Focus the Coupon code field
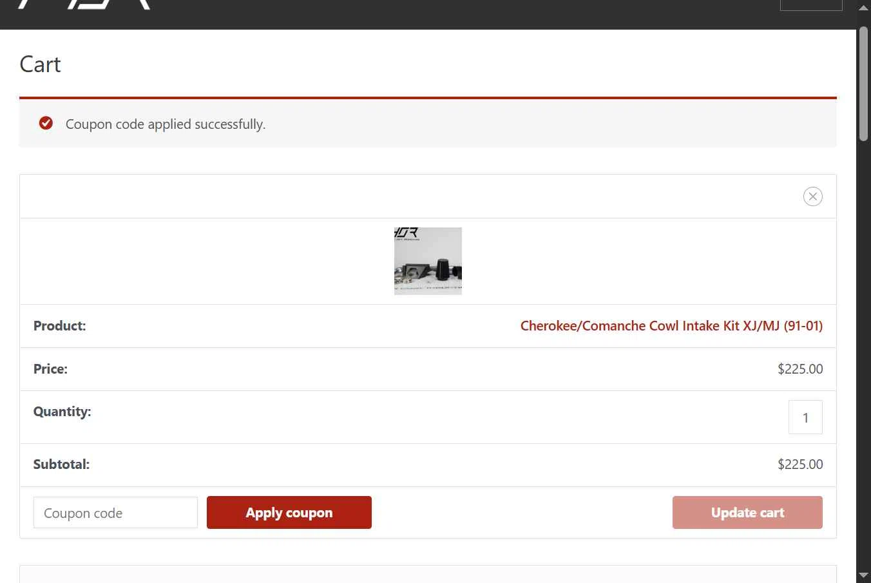The width and height of the screenshot is (871, 583). pyautogui.click(x=115, y=513)
